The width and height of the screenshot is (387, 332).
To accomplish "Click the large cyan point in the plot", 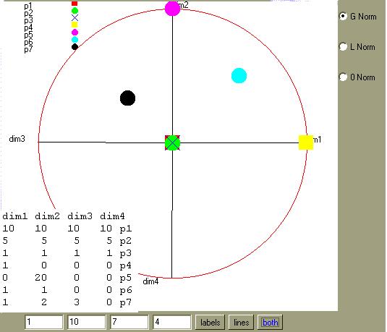I will coord(239,75).
